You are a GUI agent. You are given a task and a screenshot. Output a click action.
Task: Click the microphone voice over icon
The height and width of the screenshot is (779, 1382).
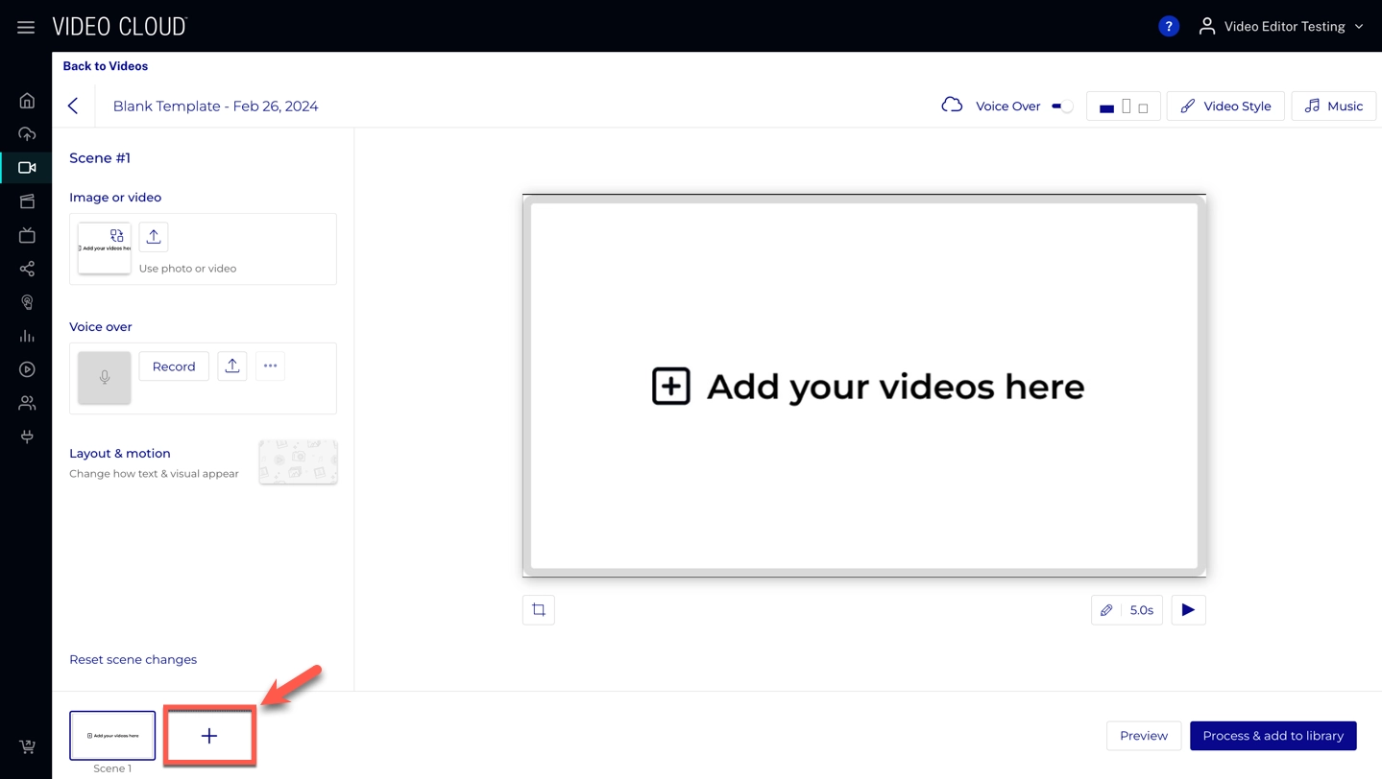105,377
